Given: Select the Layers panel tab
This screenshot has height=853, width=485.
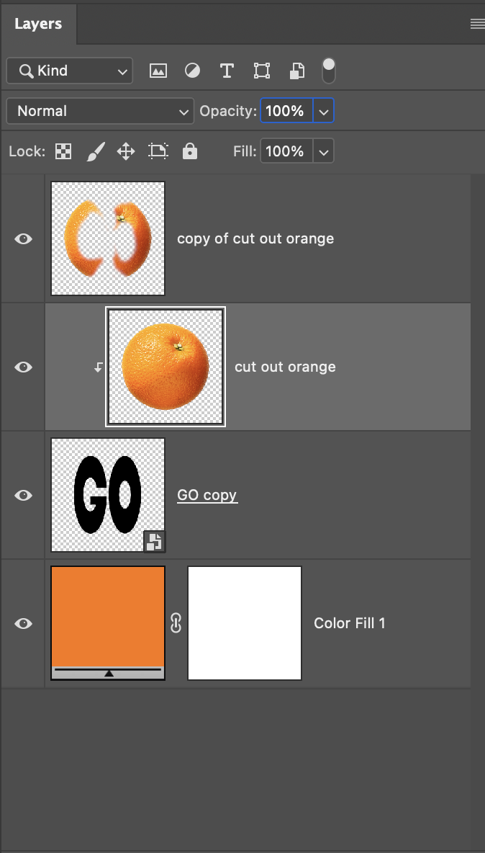Looking at the screenshot, I should pyautogui.click(x=38, y=24).
